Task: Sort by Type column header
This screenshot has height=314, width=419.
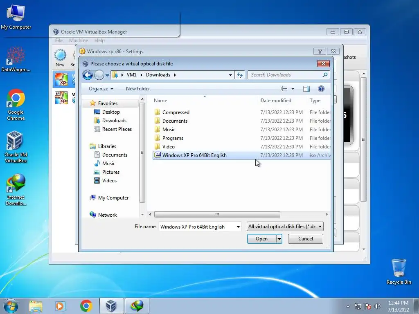Action: tap(315, 101)
